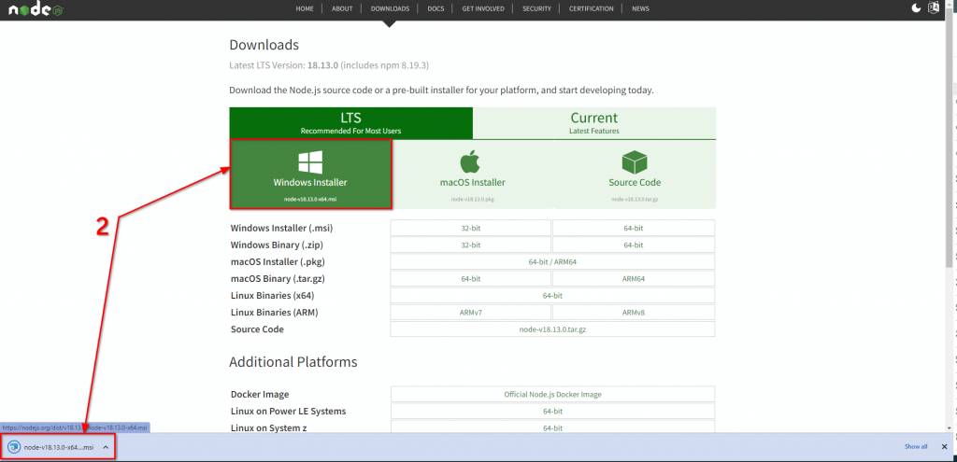Download node-v18.13.0.tar.gz under Source Code tile

click(635, 200)
